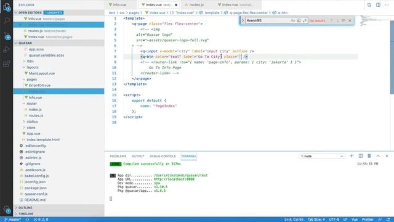Split the terminal panel
The height and width of the screenshot is (222, 394).
click(361, 156)
